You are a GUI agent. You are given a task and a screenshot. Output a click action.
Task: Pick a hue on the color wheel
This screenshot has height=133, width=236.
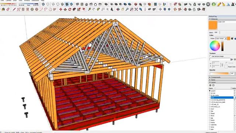[215, 46]
